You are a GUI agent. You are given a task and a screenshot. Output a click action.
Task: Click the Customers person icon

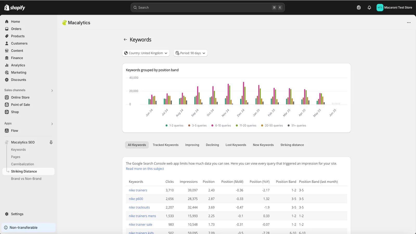[x=7, y=43]
